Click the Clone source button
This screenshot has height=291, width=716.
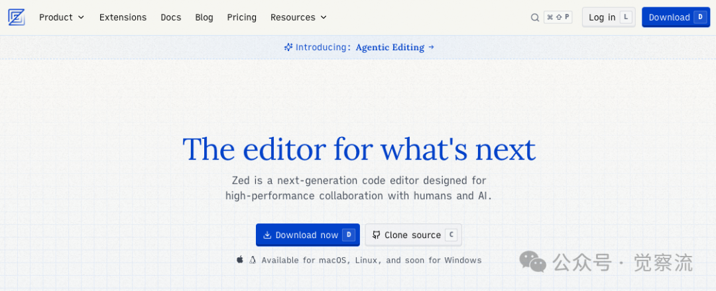coord(413,235)
